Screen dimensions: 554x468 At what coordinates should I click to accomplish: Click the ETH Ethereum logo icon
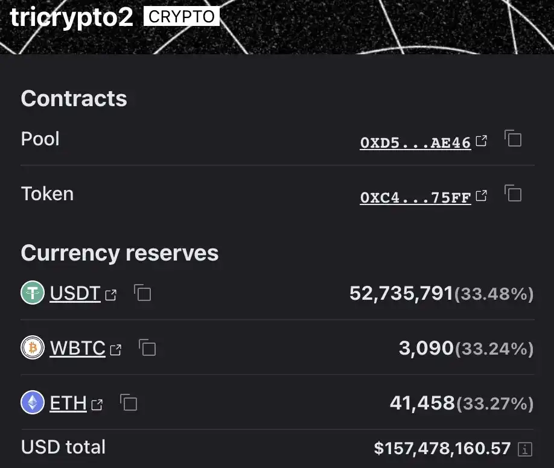[33, 403]
